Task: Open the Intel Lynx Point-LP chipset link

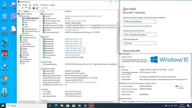Action: pos(75,21)
